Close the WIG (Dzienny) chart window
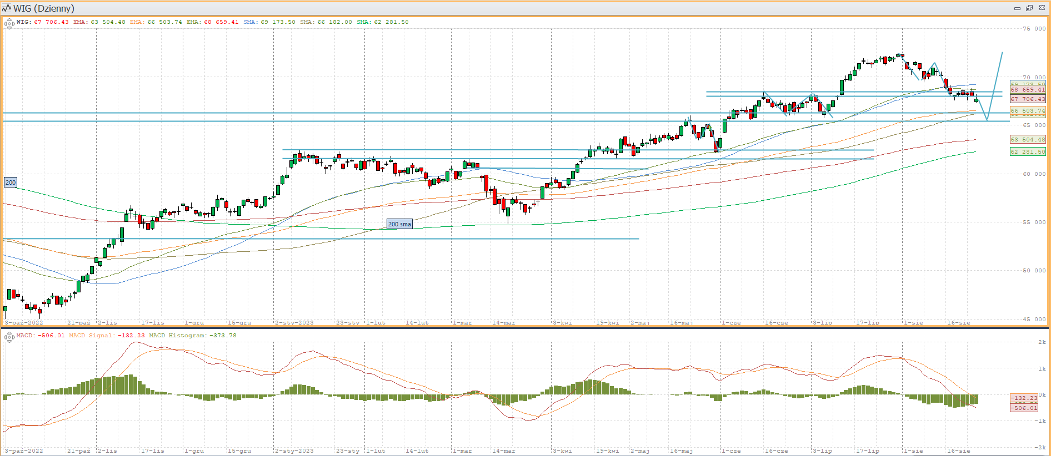The height and width of the screenshot is (456, 1051). pyautogui.click(x=1042, y=8)
